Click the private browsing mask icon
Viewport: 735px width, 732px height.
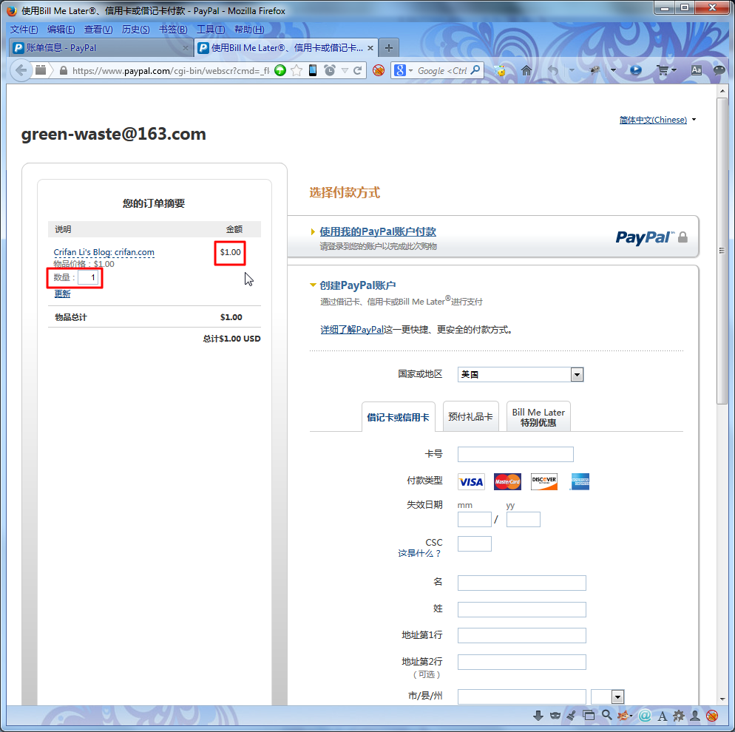tap(555, 716)
